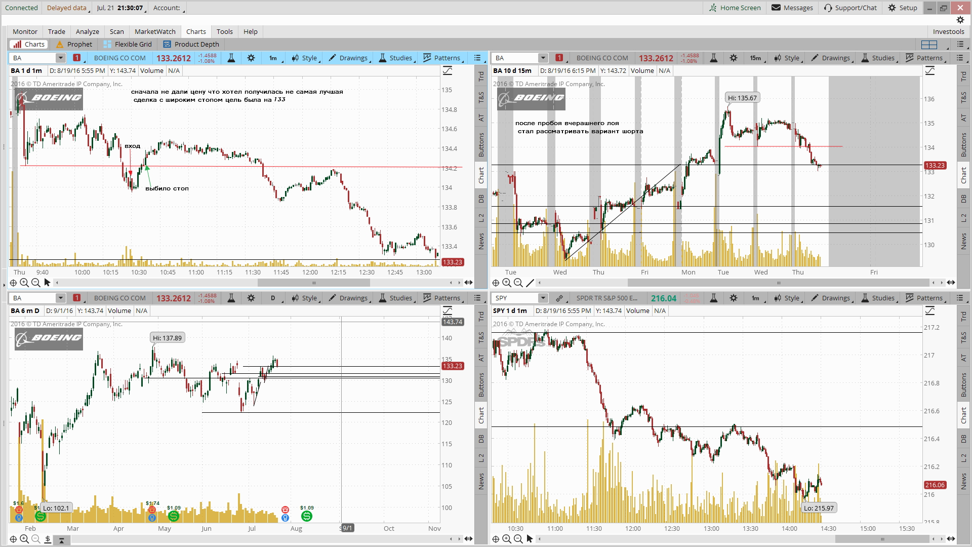972x547 pixels.
Task: Click Support/Chat in the header
Action: point(850,8)
